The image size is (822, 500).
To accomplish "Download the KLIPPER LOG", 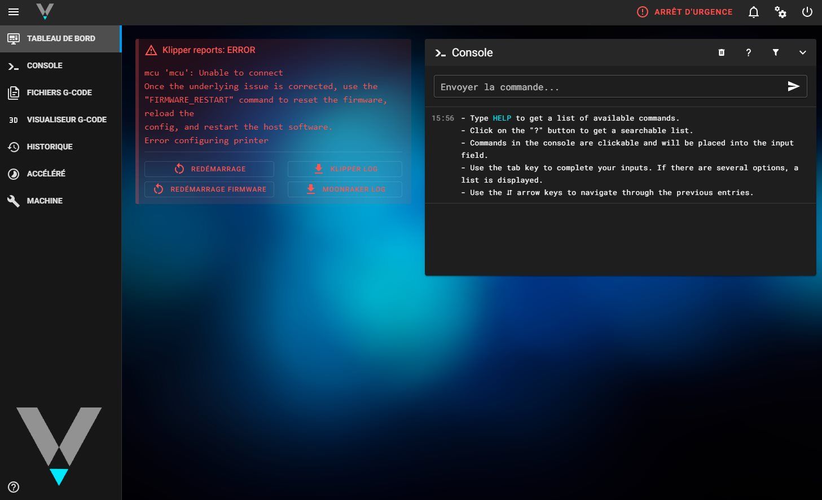I will coord(345,169).
